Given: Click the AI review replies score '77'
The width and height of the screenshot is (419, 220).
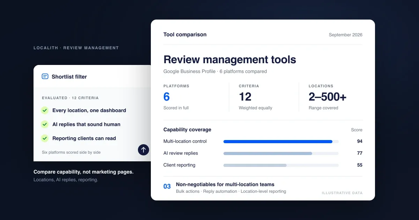Looking at the screenshot, I should (x=360, y=153).
